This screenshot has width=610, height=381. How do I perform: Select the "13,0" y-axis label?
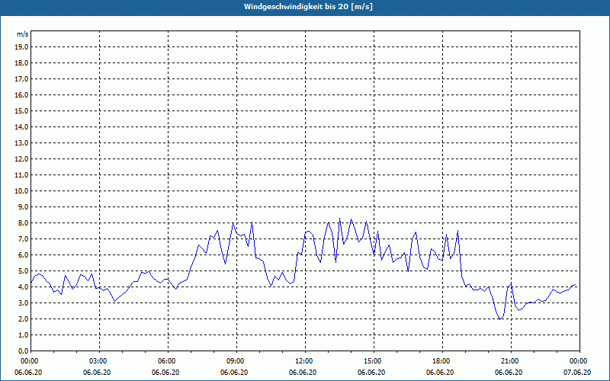(x=21, y=143)
